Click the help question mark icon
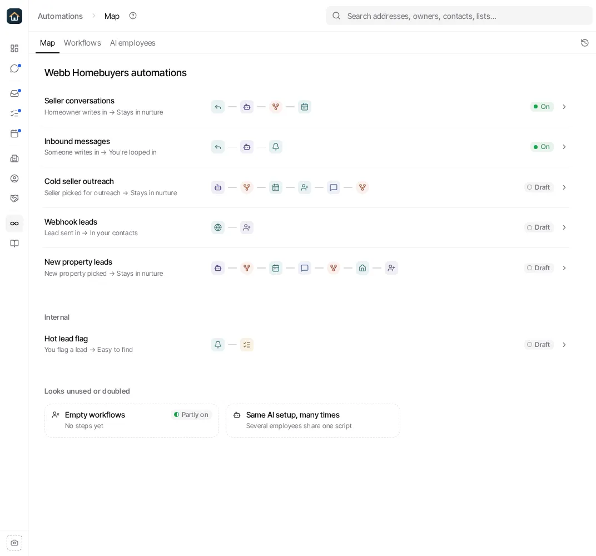Viewport: 596px width, 556px height. tap(133, 16)
